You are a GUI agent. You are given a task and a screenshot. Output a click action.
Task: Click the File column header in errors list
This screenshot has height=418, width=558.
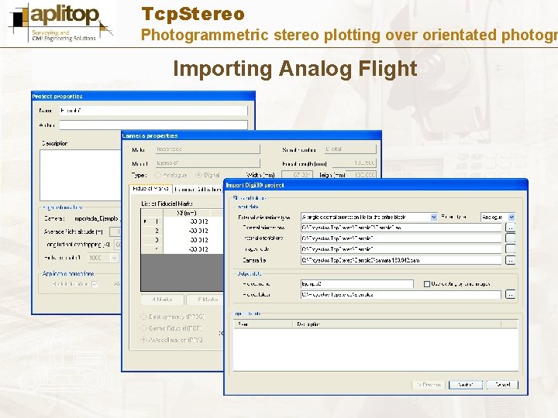coord(263,324)
